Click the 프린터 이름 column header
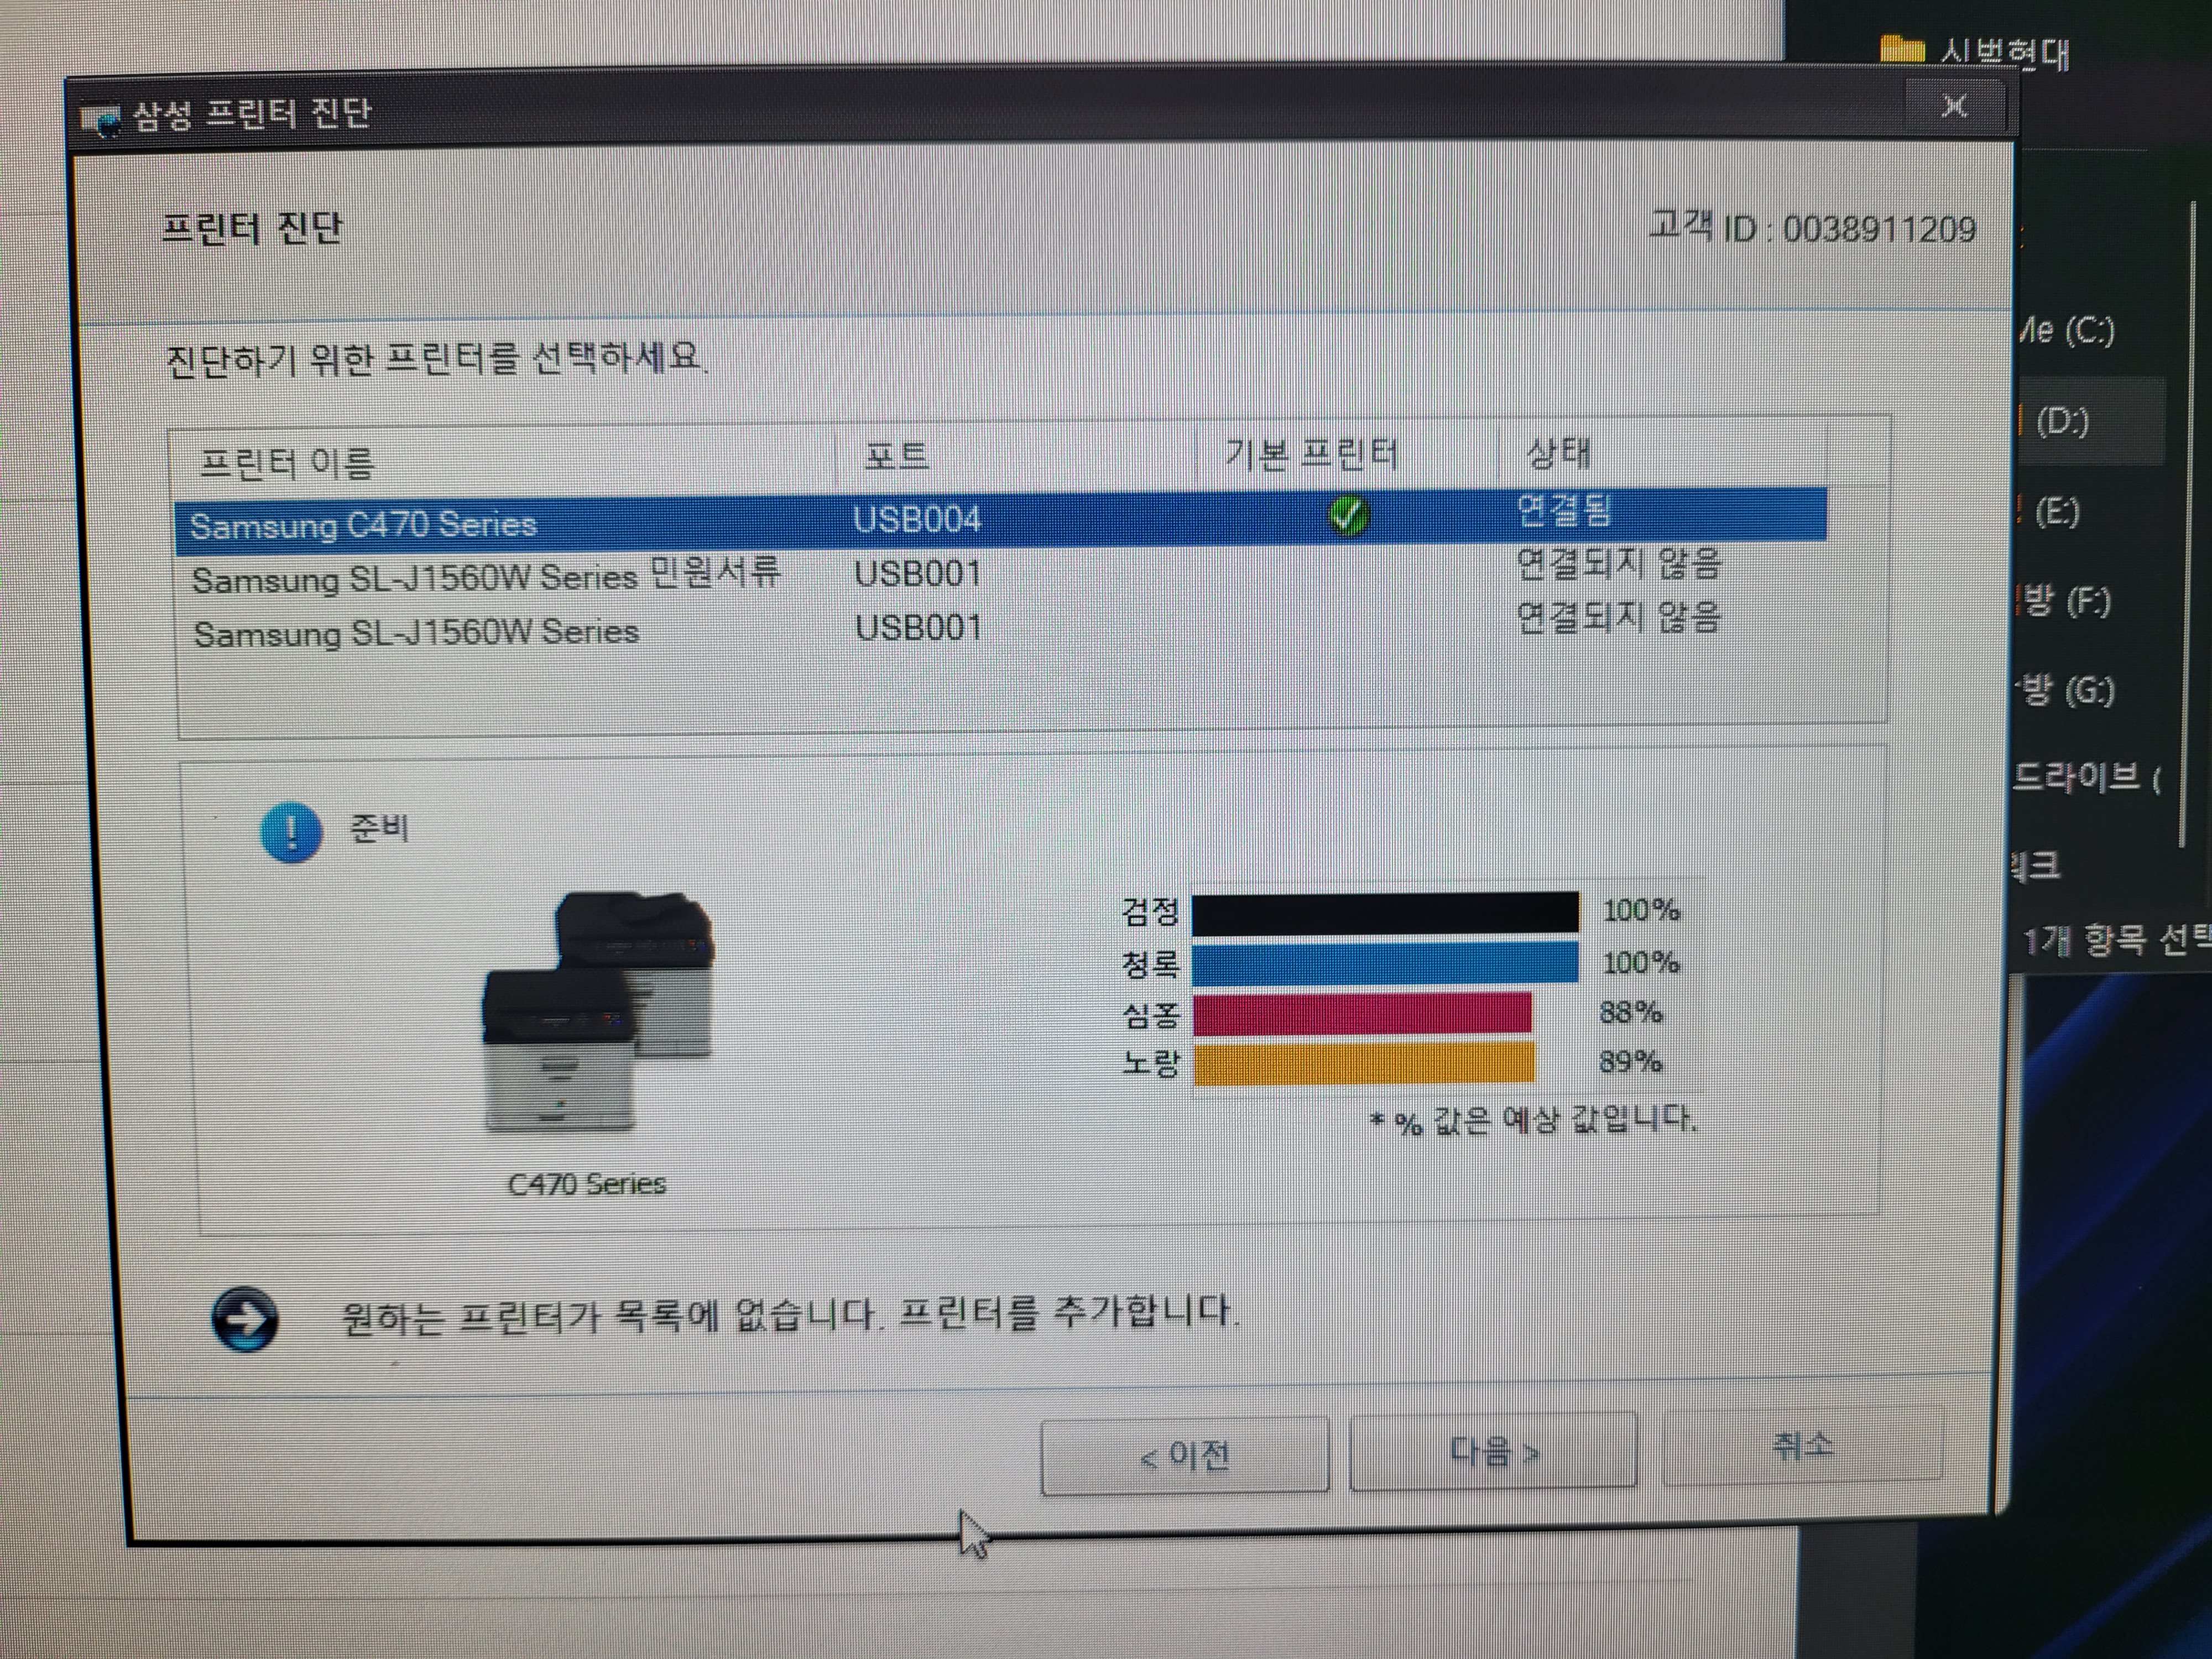Image resolution: width=2212 pixels, height=1659 pixels. tap(505, 462)
